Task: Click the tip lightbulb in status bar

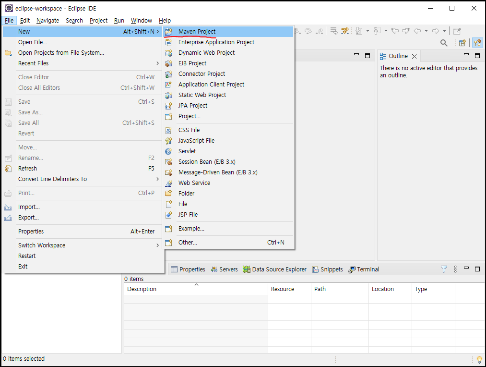Action: [x=479, y=360]
